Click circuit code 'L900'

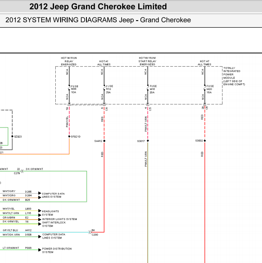coord(28,209)
